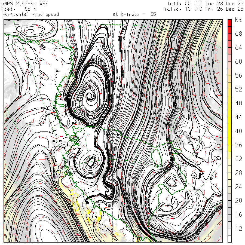245x245 pixels.
Task: Click the BIS station dot on the map
Action: click(x=73, y=123)
